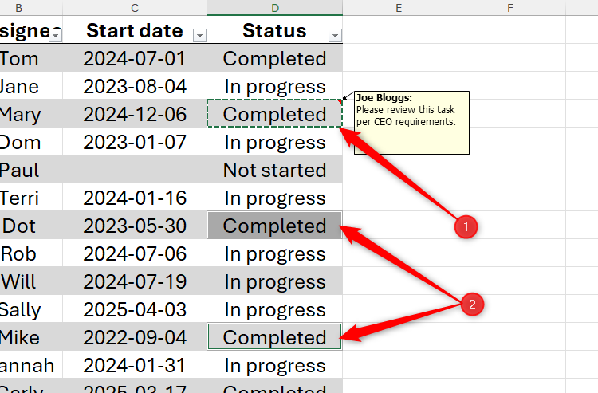
Task: Open the Status column filter dropdown
Action: coord(335,35)
